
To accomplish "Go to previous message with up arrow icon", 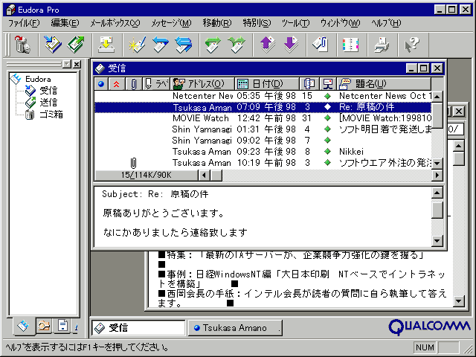I will tap(267, 45).
